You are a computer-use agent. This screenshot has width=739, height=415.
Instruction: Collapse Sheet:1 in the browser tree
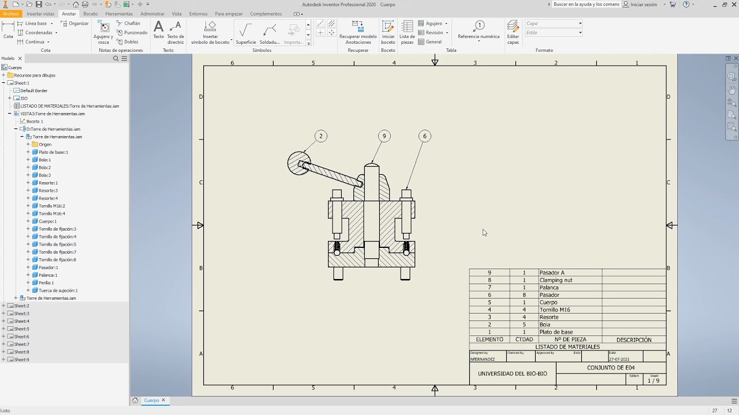click(3, 83)
